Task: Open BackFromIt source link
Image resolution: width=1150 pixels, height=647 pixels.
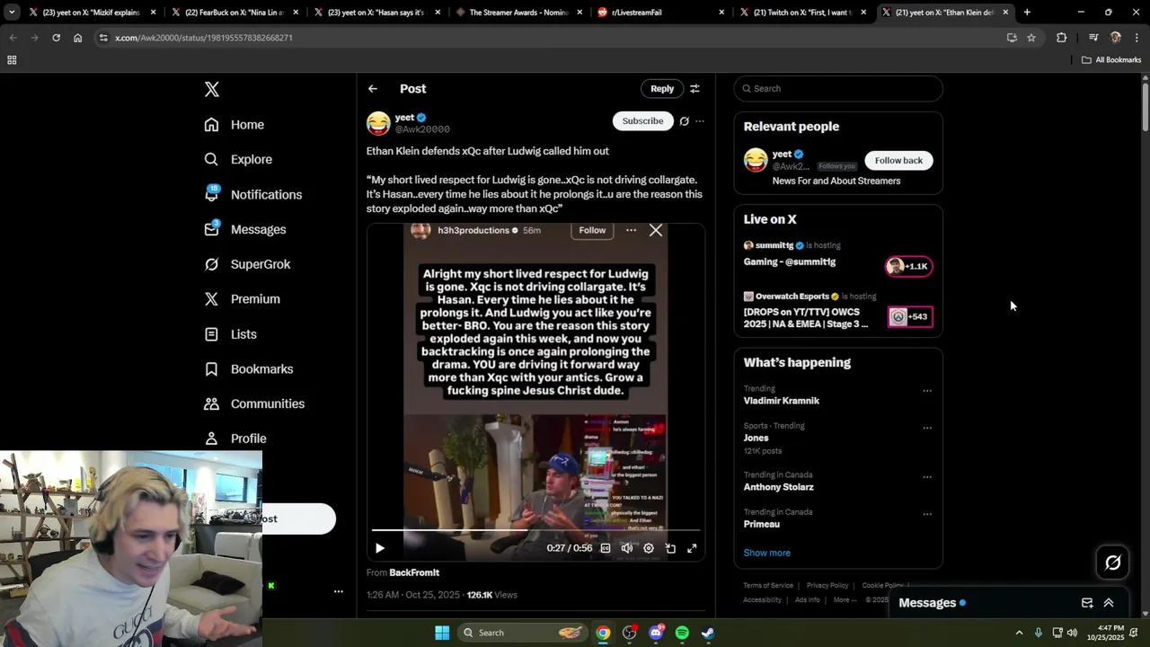Action: [414, 572]
